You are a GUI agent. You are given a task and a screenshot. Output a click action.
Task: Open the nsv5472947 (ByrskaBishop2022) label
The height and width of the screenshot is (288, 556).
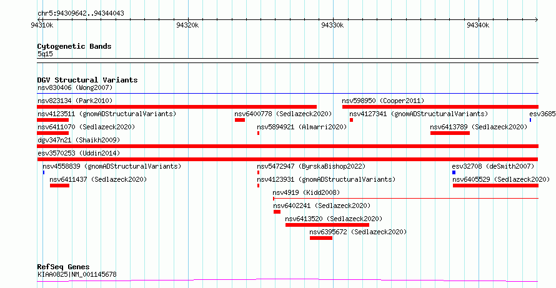(x=311, y=166)
